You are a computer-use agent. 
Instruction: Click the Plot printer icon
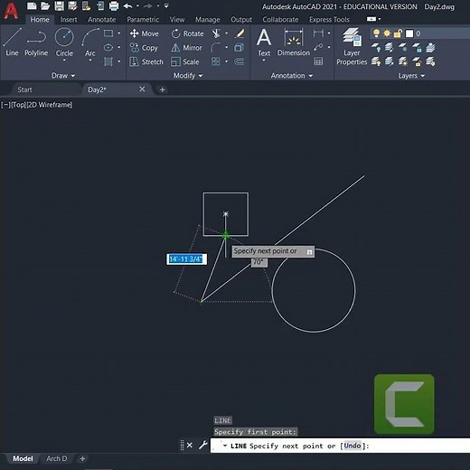(114, 5)
